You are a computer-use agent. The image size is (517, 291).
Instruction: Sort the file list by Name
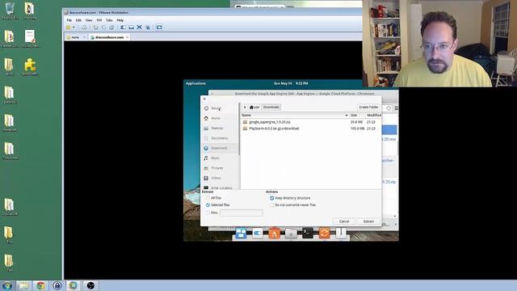[x=295, y=115]
